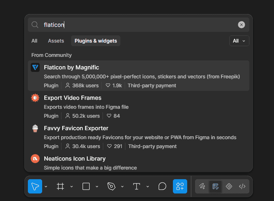This screenshot has width=274, height=201.
Task: Click the 30.4k users label
Action: click(83, 146)
